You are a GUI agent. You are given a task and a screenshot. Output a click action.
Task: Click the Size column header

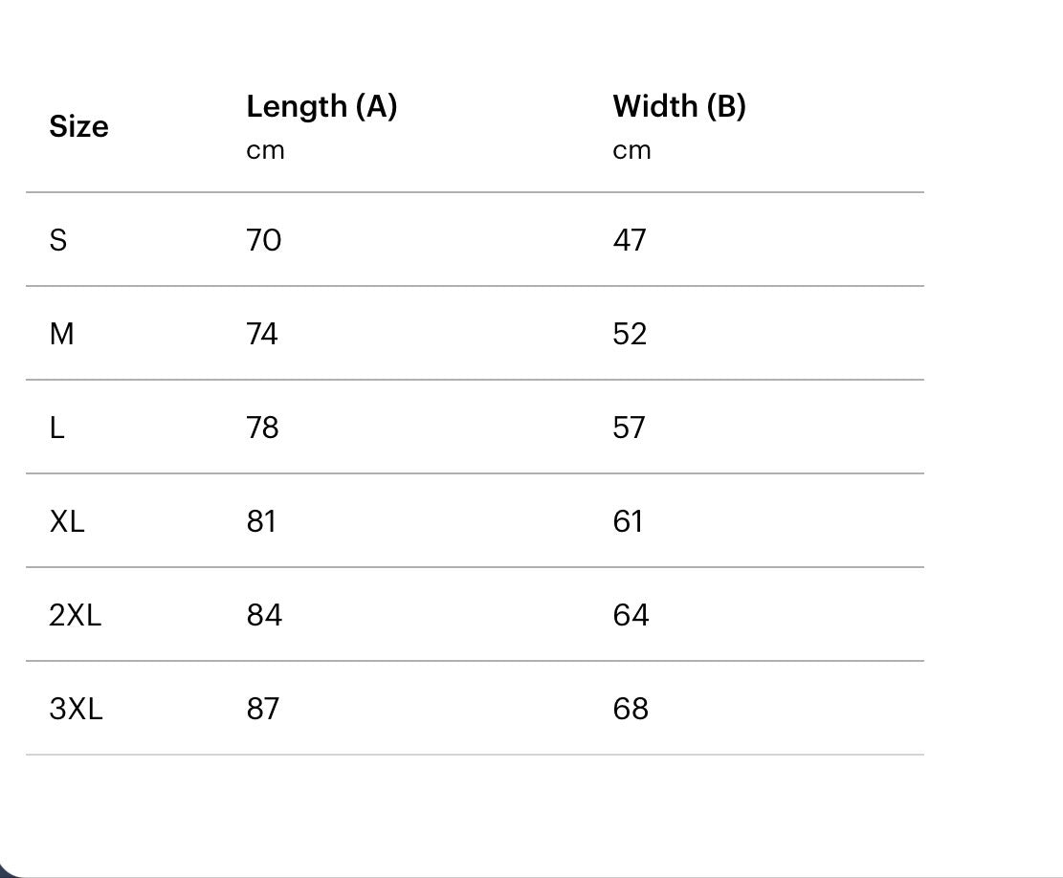click(78, 127)
